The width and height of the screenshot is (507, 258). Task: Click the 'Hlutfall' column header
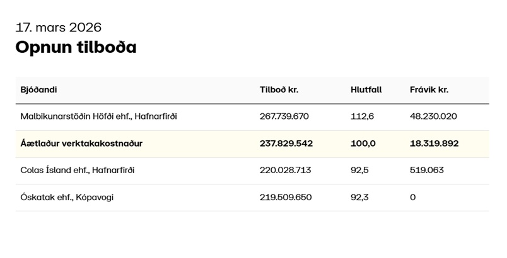pos(366,90)
